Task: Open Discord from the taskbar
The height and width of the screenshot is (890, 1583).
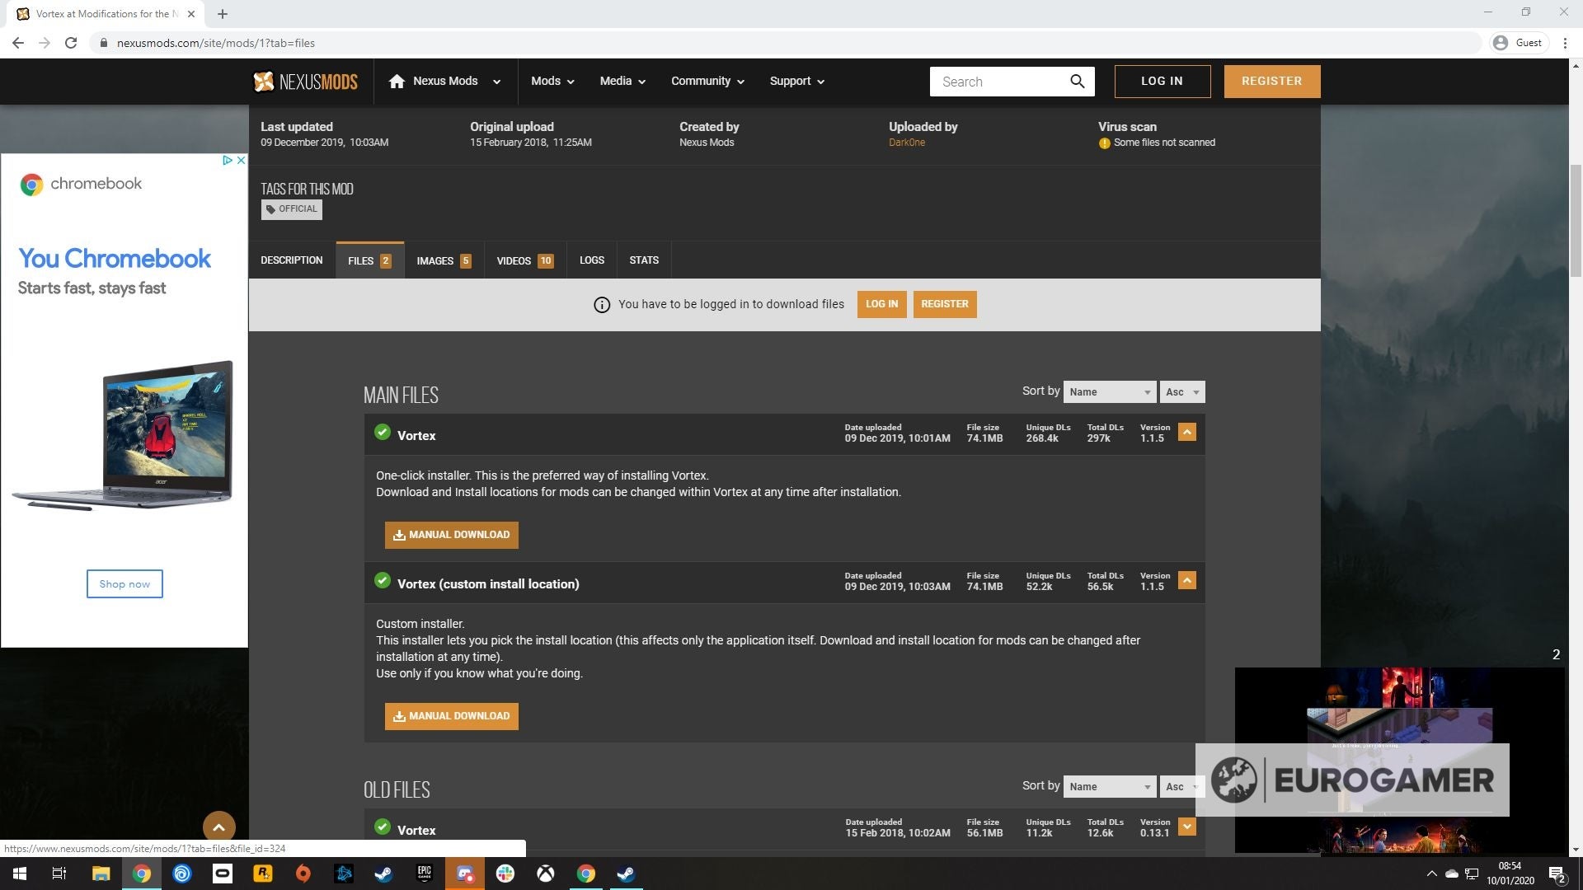Action: [x=465, y=874]
